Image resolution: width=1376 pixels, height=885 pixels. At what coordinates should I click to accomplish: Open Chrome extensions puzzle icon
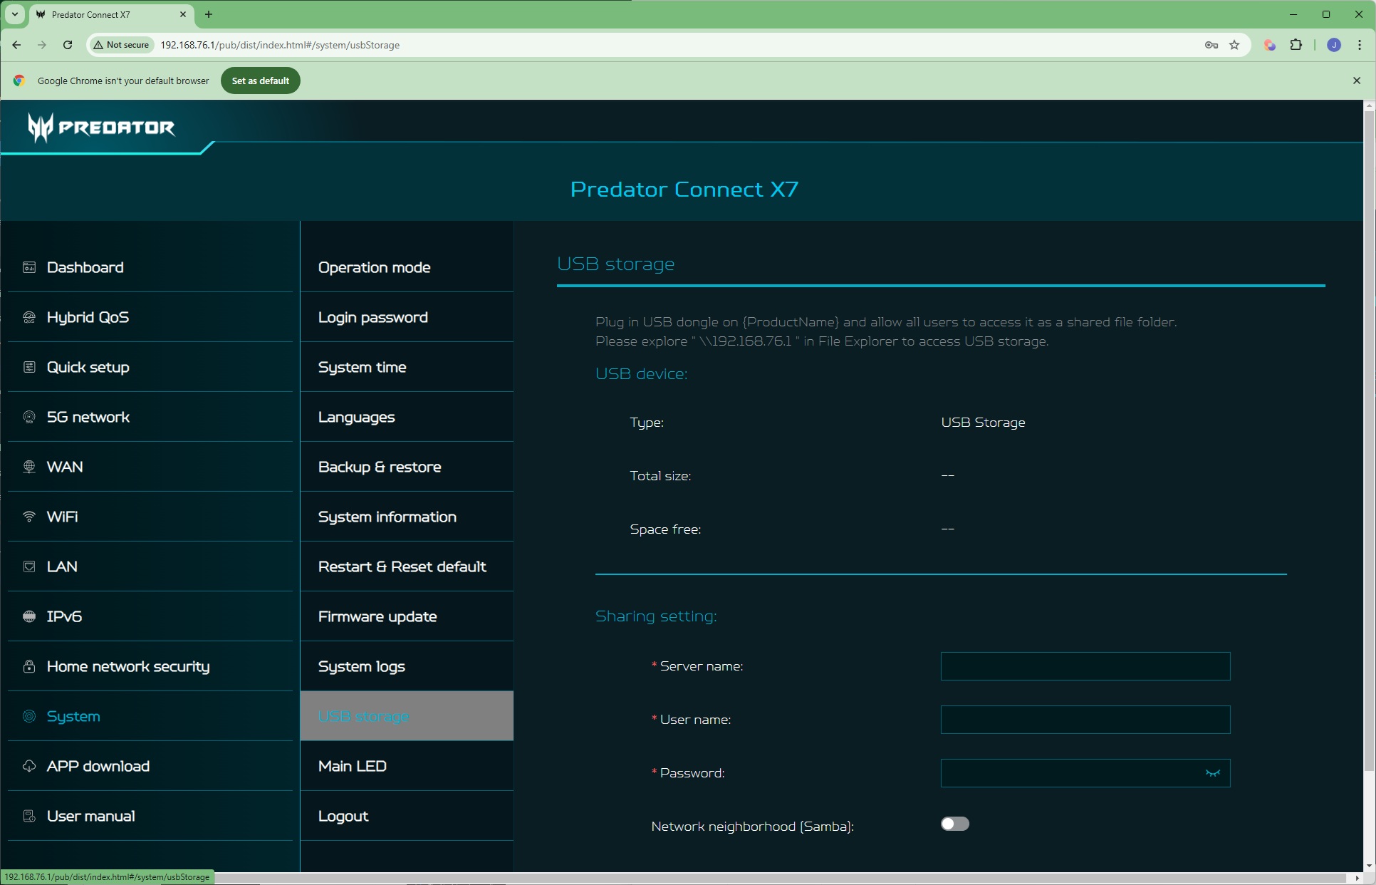[1296, 45]
